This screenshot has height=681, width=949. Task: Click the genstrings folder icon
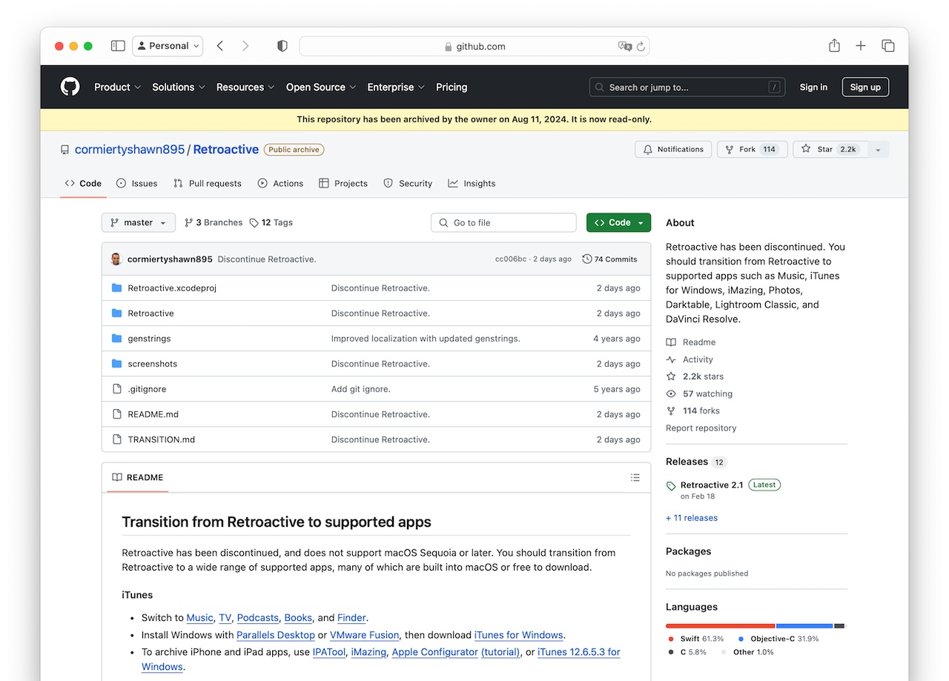[x=116, y=338]
